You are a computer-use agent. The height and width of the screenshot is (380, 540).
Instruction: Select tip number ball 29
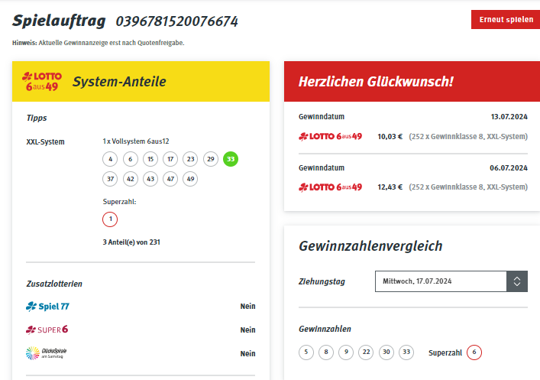point(210,159)
